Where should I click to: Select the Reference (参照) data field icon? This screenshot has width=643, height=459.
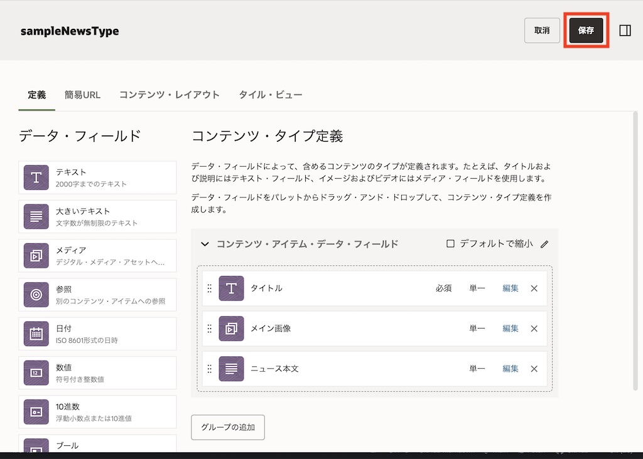click(x=36, y=295)
